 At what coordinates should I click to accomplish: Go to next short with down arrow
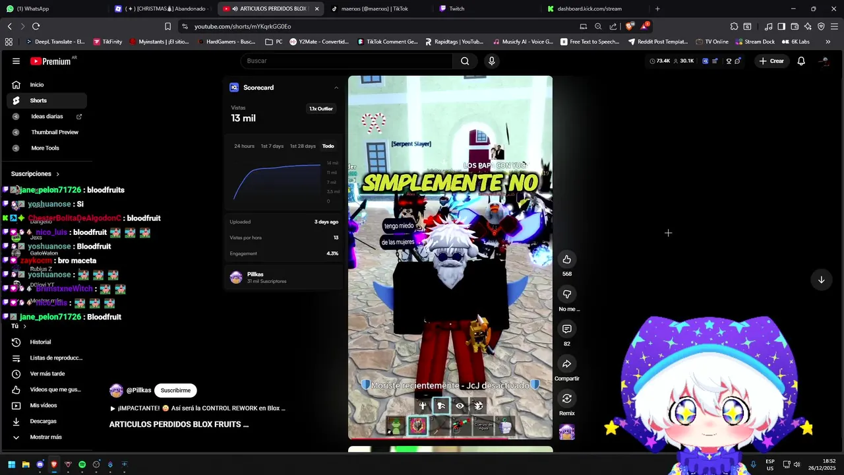pyautogui.click(x=821, y=280)
